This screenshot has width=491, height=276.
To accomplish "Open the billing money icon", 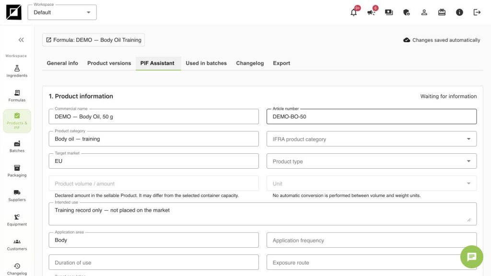I will pyautogui.click(x=389, y=12).
